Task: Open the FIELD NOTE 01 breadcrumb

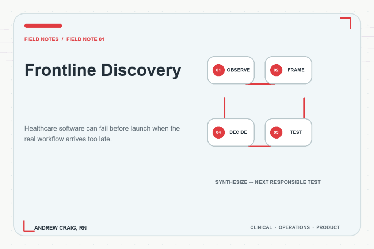Action: 85,39
